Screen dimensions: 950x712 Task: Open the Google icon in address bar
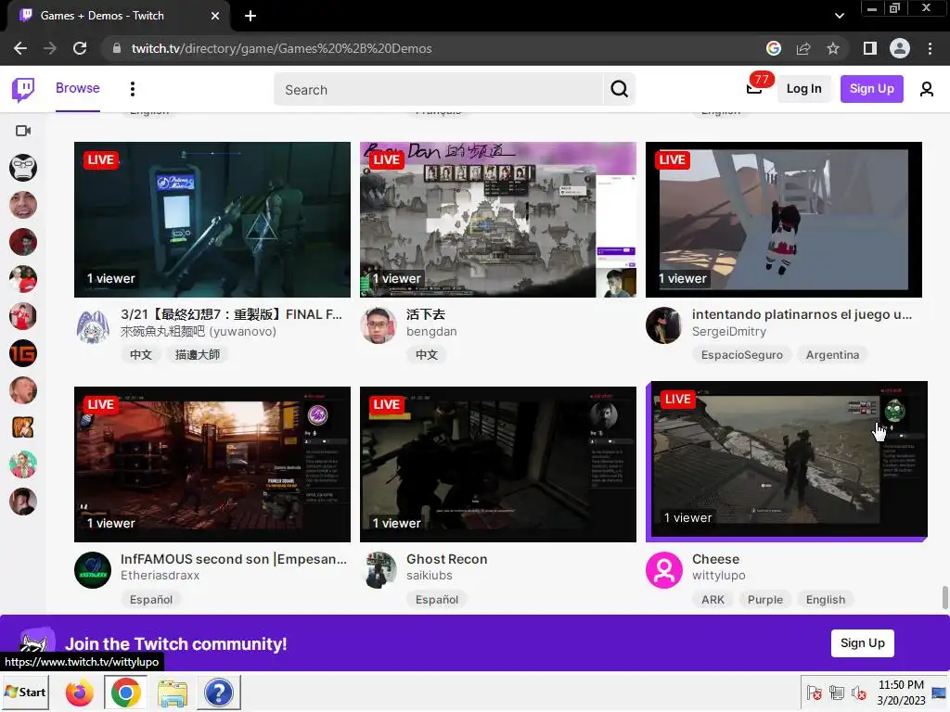[774, 48]
